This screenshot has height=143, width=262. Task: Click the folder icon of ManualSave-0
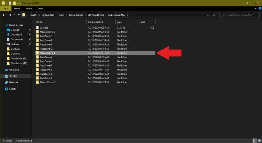click(x=37, y=82)
